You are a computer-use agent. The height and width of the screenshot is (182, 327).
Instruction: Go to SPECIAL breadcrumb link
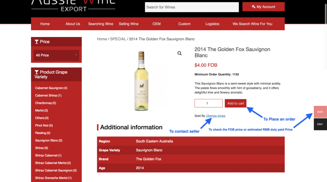pos(118,39)
